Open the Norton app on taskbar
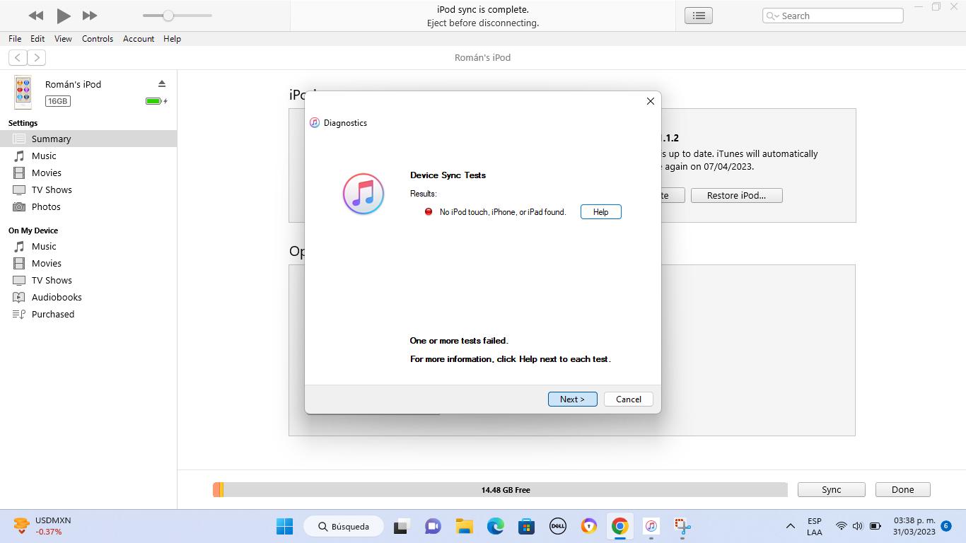Screen dimensions: 966x543 click(588, 526)
